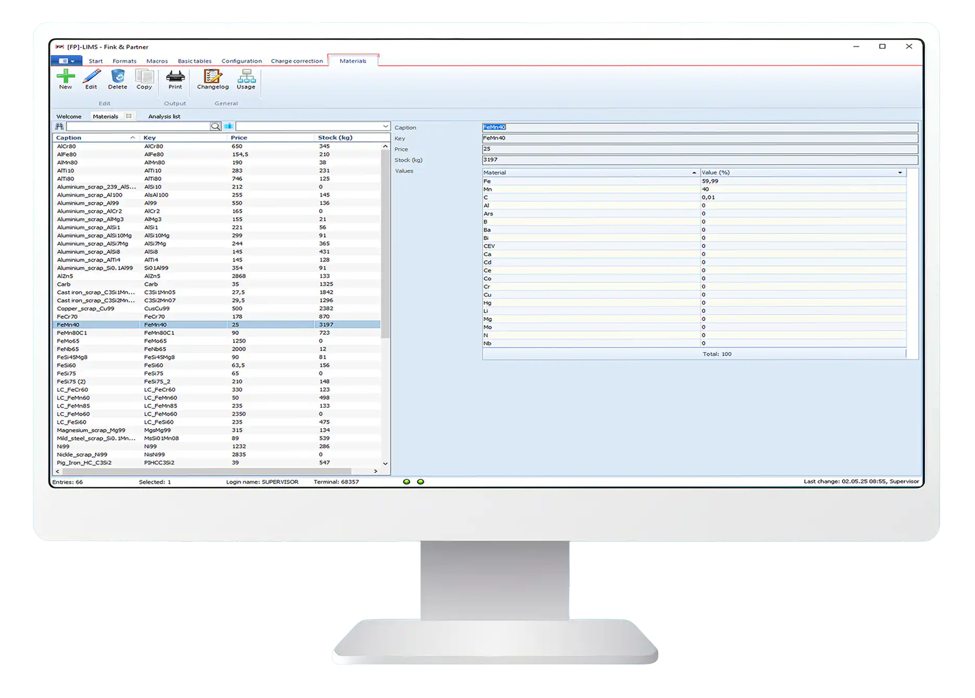Open the Configuration ribbon tab

tap(241, 60)
